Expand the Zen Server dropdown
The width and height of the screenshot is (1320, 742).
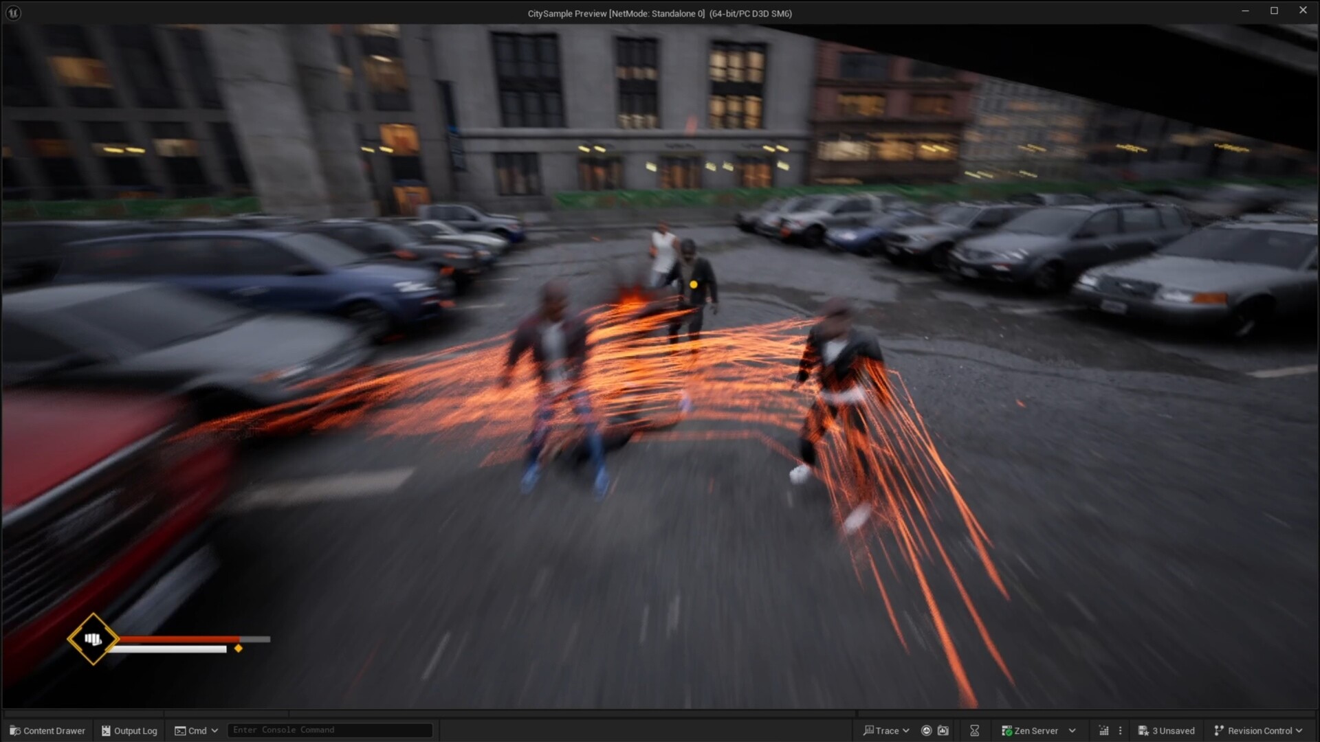pyautogui.click(x=1071, y=730)
